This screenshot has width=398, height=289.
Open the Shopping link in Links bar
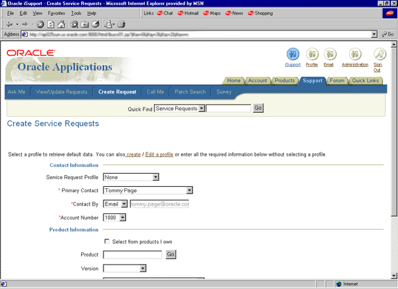260,13
